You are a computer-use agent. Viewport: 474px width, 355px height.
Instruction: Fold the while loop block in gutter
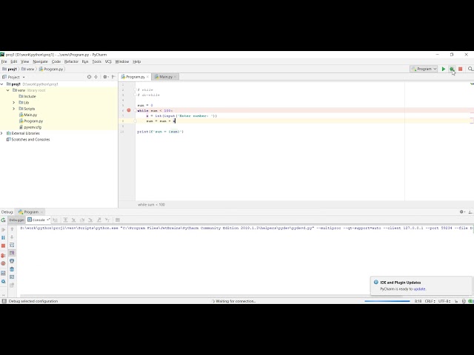[x=135, y=110]
